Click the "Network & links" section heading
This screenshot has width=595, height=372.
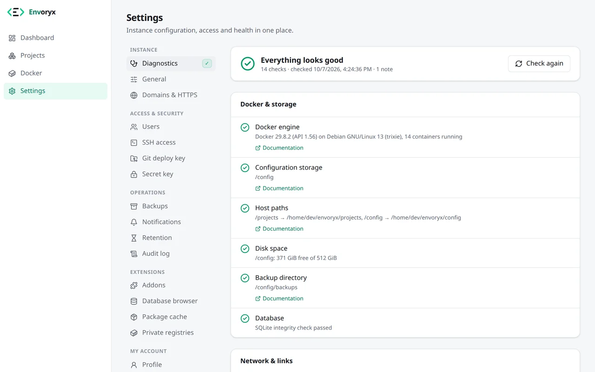click(x=266, y=361)
